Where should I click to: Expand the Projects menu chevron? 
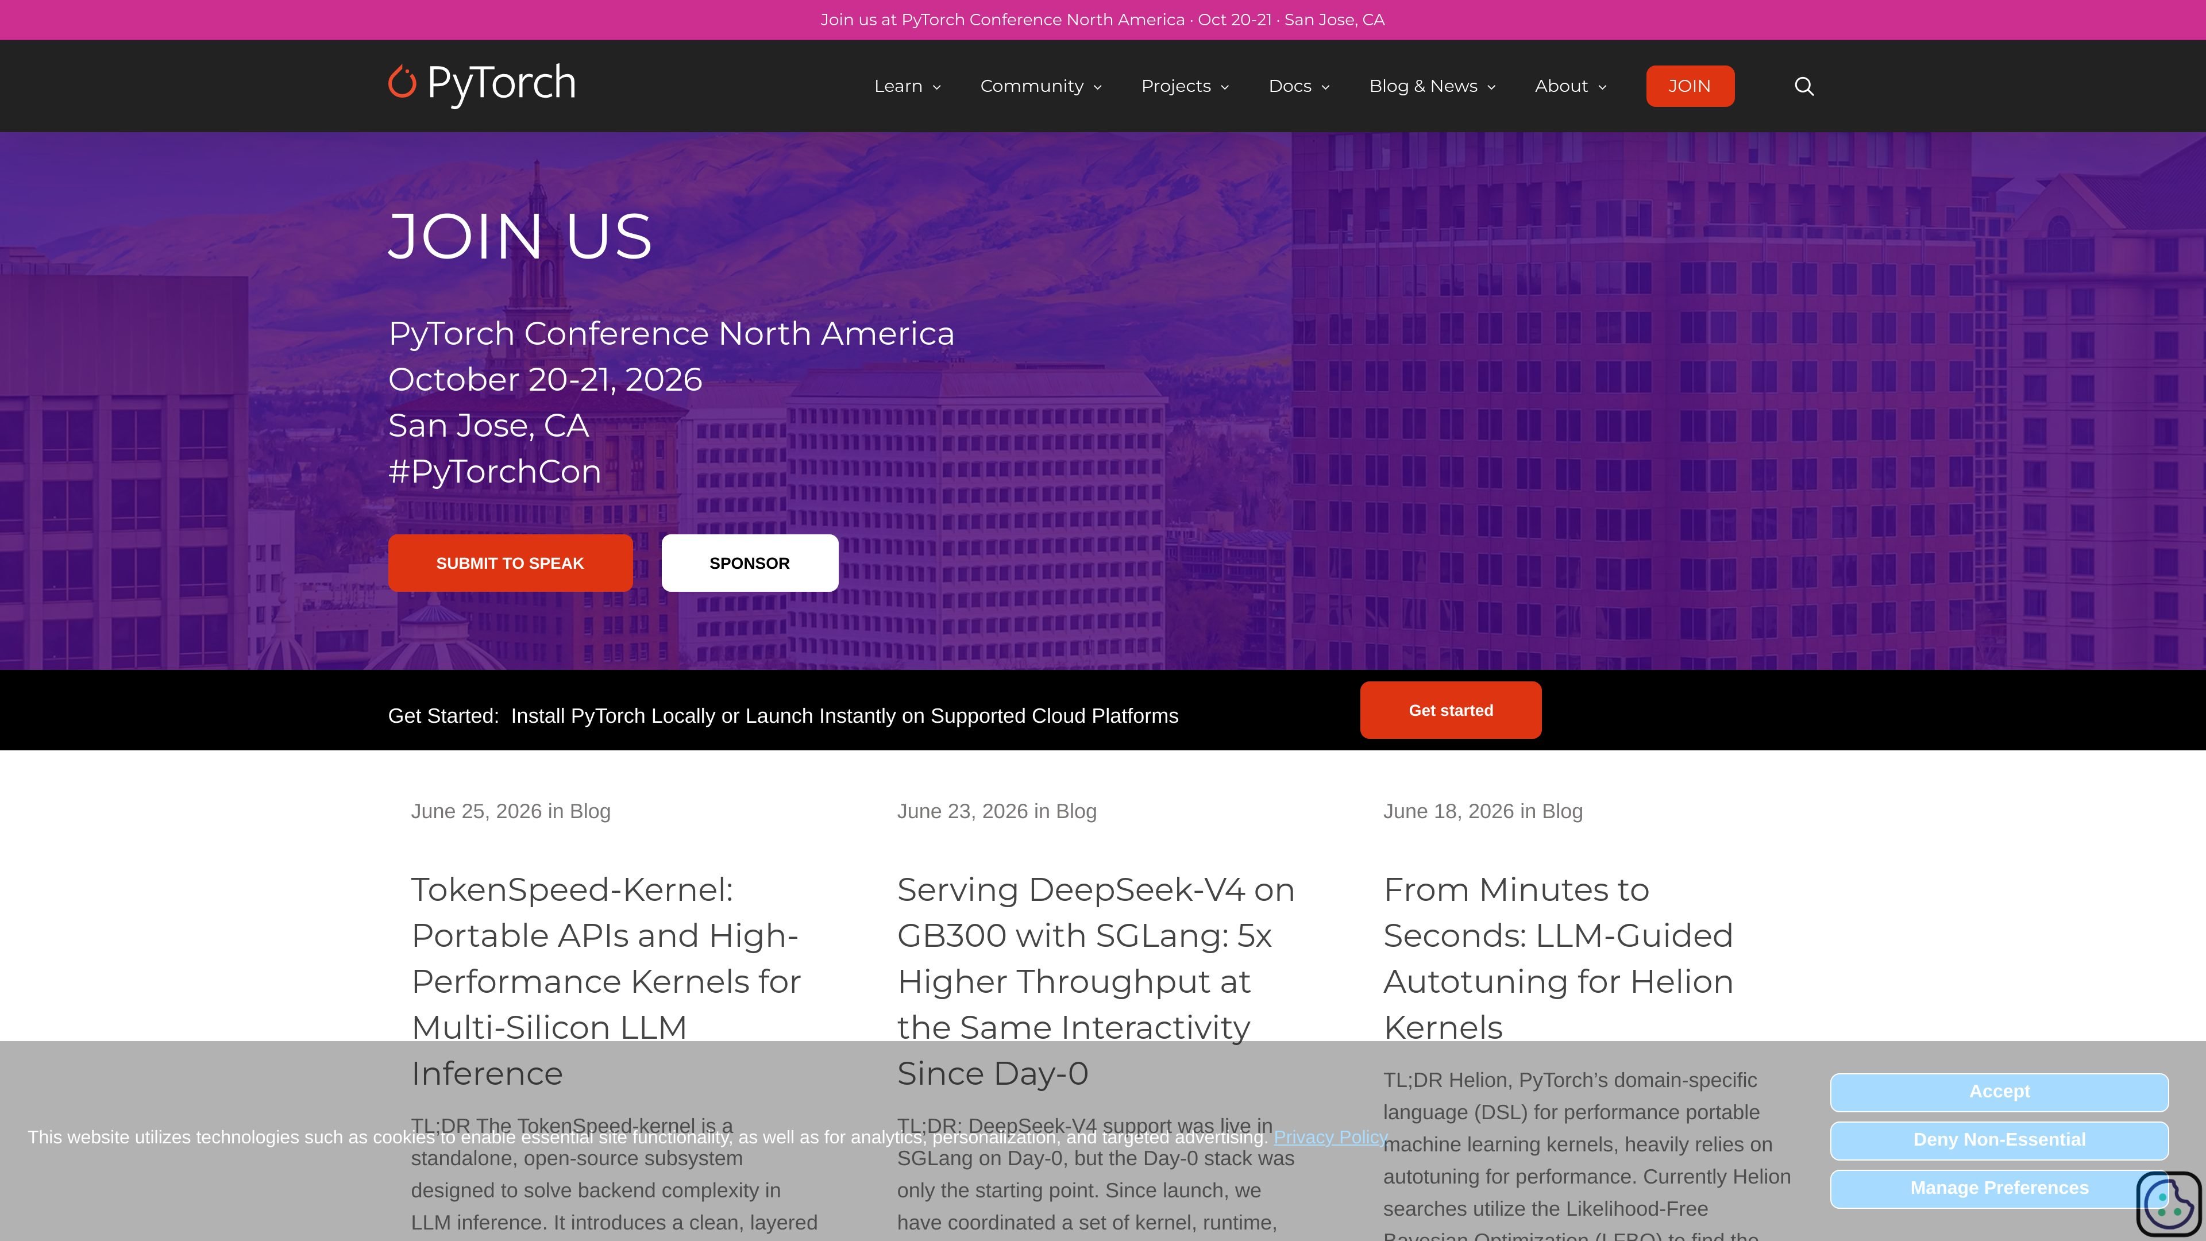click(1225, 87)
